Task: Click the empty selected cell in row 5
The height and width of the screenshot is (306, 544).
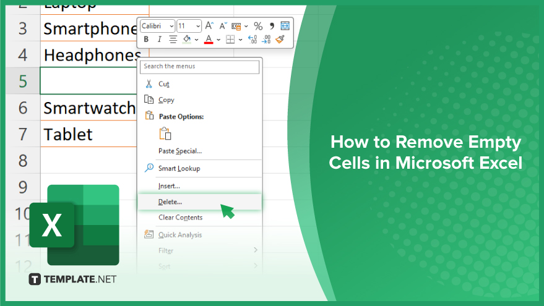Action: point(89,81)
